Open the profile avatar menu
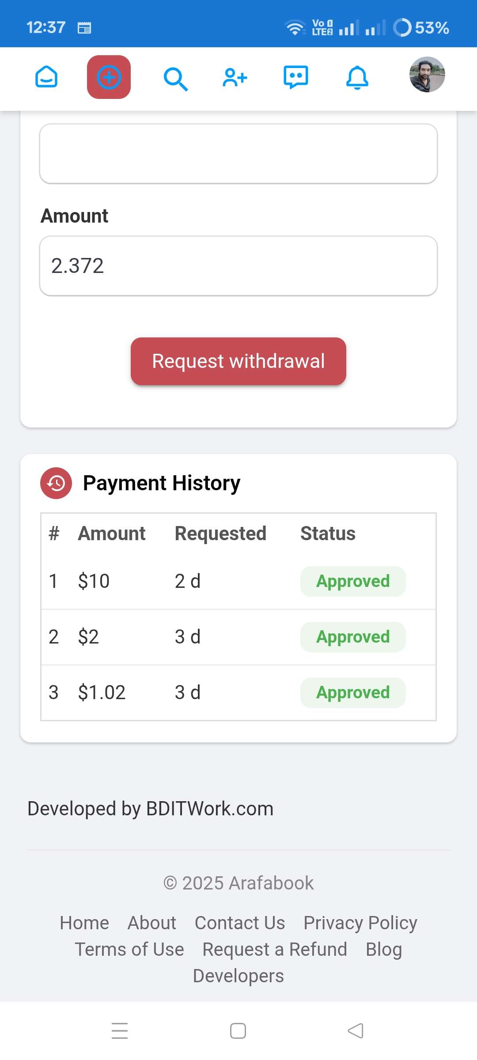This screenshot has height=1060, width=477. (427, 74)
